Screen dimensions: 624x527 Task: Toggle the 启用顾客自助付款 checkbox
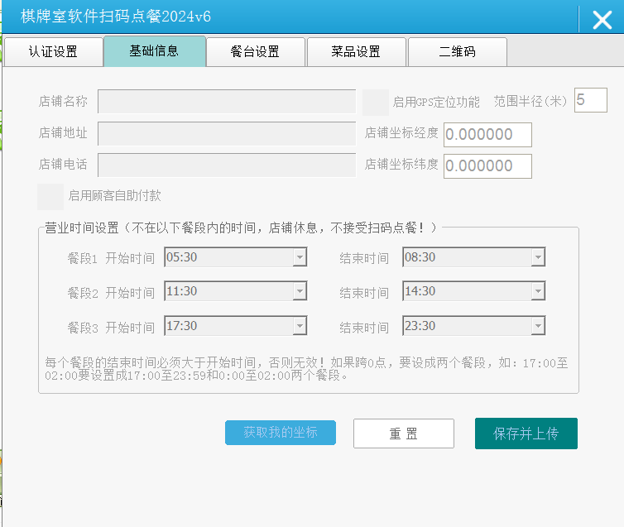click(x=50, y=196)
